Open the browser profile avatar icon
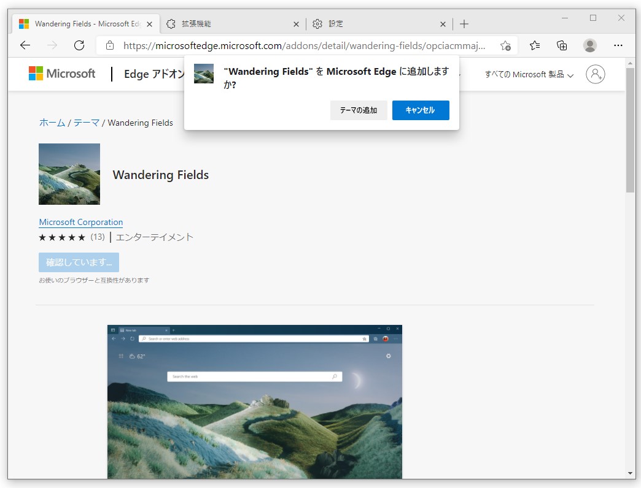Screen dimensions: 641x488 click(x=590, y=45)
